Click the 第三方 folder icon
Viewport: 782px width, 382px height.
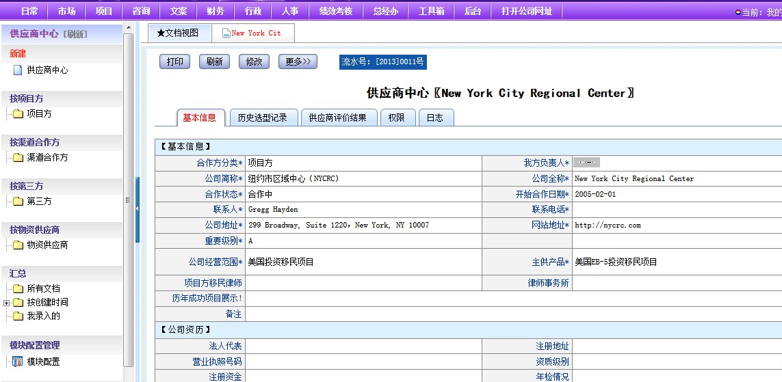click(x=18, y=202)
